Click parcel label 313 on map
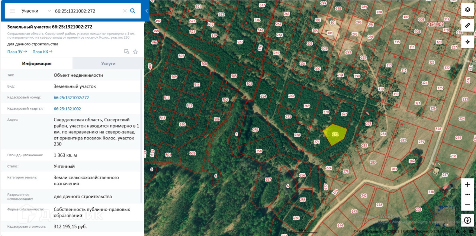Viewport: 476px width, 236px height. [x=389, y=66]
